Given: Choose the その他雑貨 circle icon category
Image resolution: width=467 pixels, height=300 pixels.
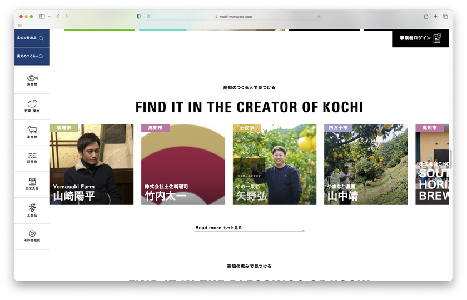Looking at the screenshot, I should [32, 236].
